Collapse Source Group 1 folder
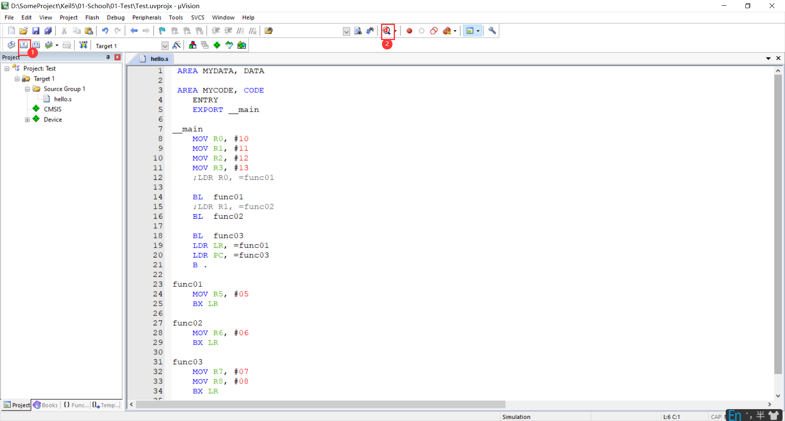Screen dimensions: 785x421 coord(27,89)
